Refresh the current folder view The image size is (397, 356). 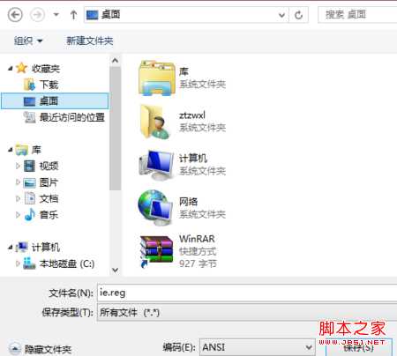pyautogui.click(x=298, y=15)
